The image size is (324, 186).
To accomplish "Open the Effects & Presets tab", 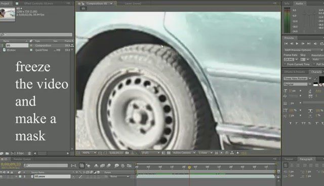I will click(295, 72).
